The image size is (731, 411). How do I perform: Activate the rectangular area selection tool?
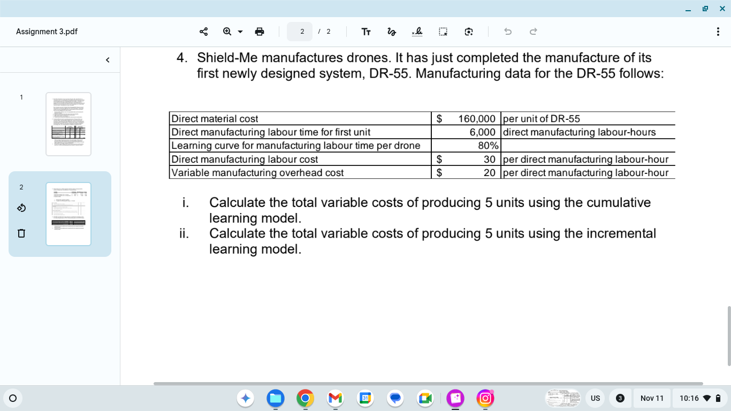(x=443, y=32)
